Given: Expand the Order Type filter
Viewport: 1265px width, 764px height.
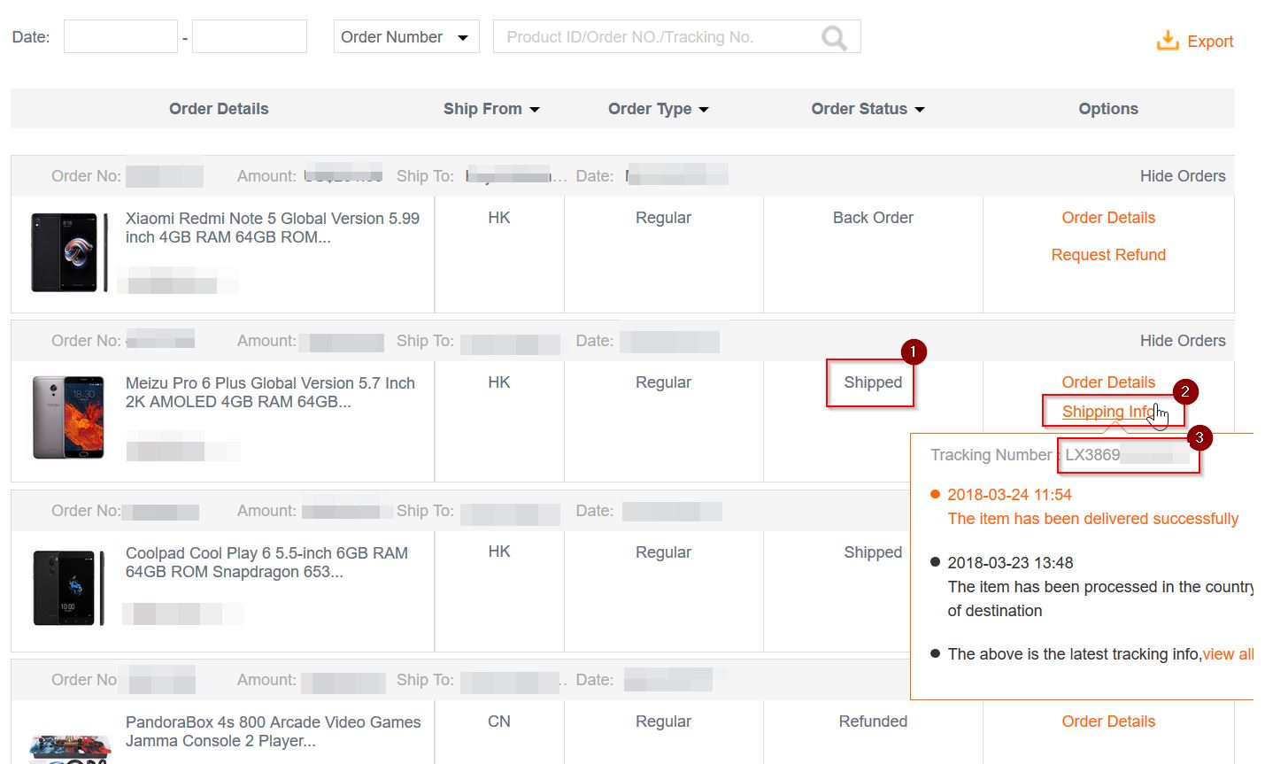Looking at the screenshot, I should click(659, 109).
